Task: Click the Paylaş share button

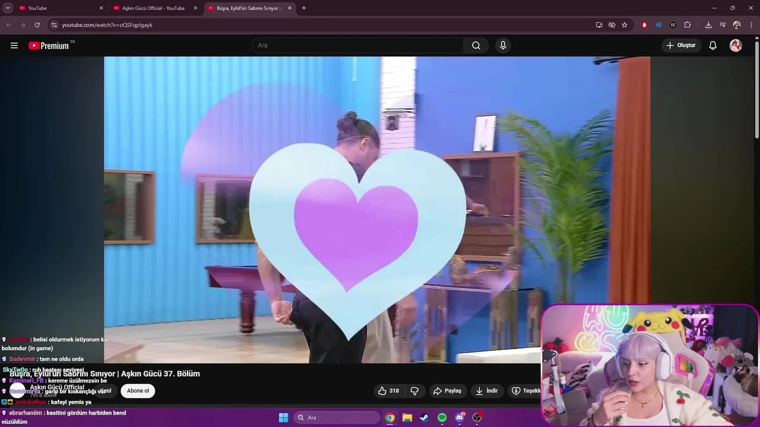Action: [x=447, y=391]
